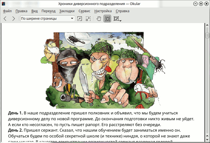Toggle the rectangular selection tool
The image size is (210, 143).
(x=107, y=19)
